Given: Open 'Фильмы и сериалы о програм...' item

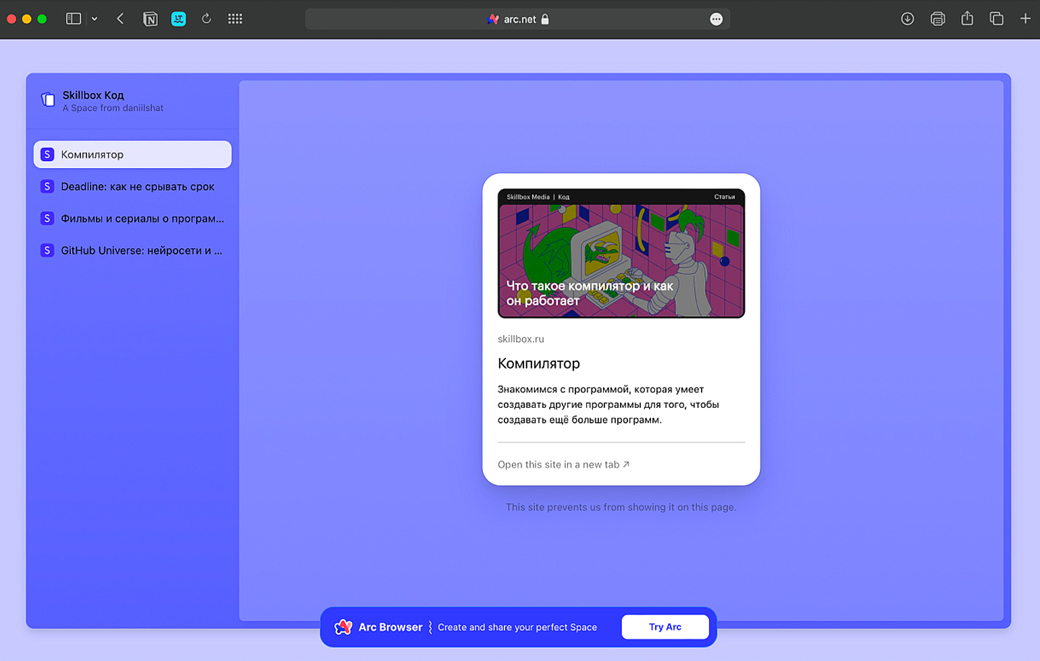Looking at the screenshot, I should click(132, 218).
